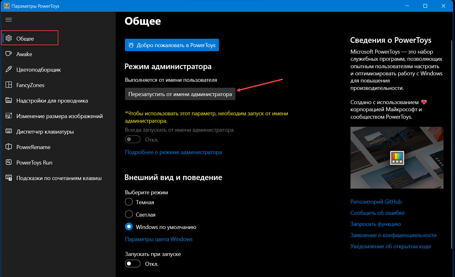Click the PowerToys Run search icon
Viewport: 455px width, 277px height.
[9, 162]
